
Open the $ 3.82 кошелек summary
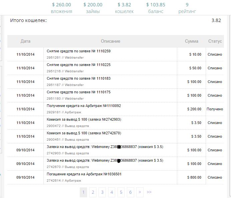coord(124,8)
